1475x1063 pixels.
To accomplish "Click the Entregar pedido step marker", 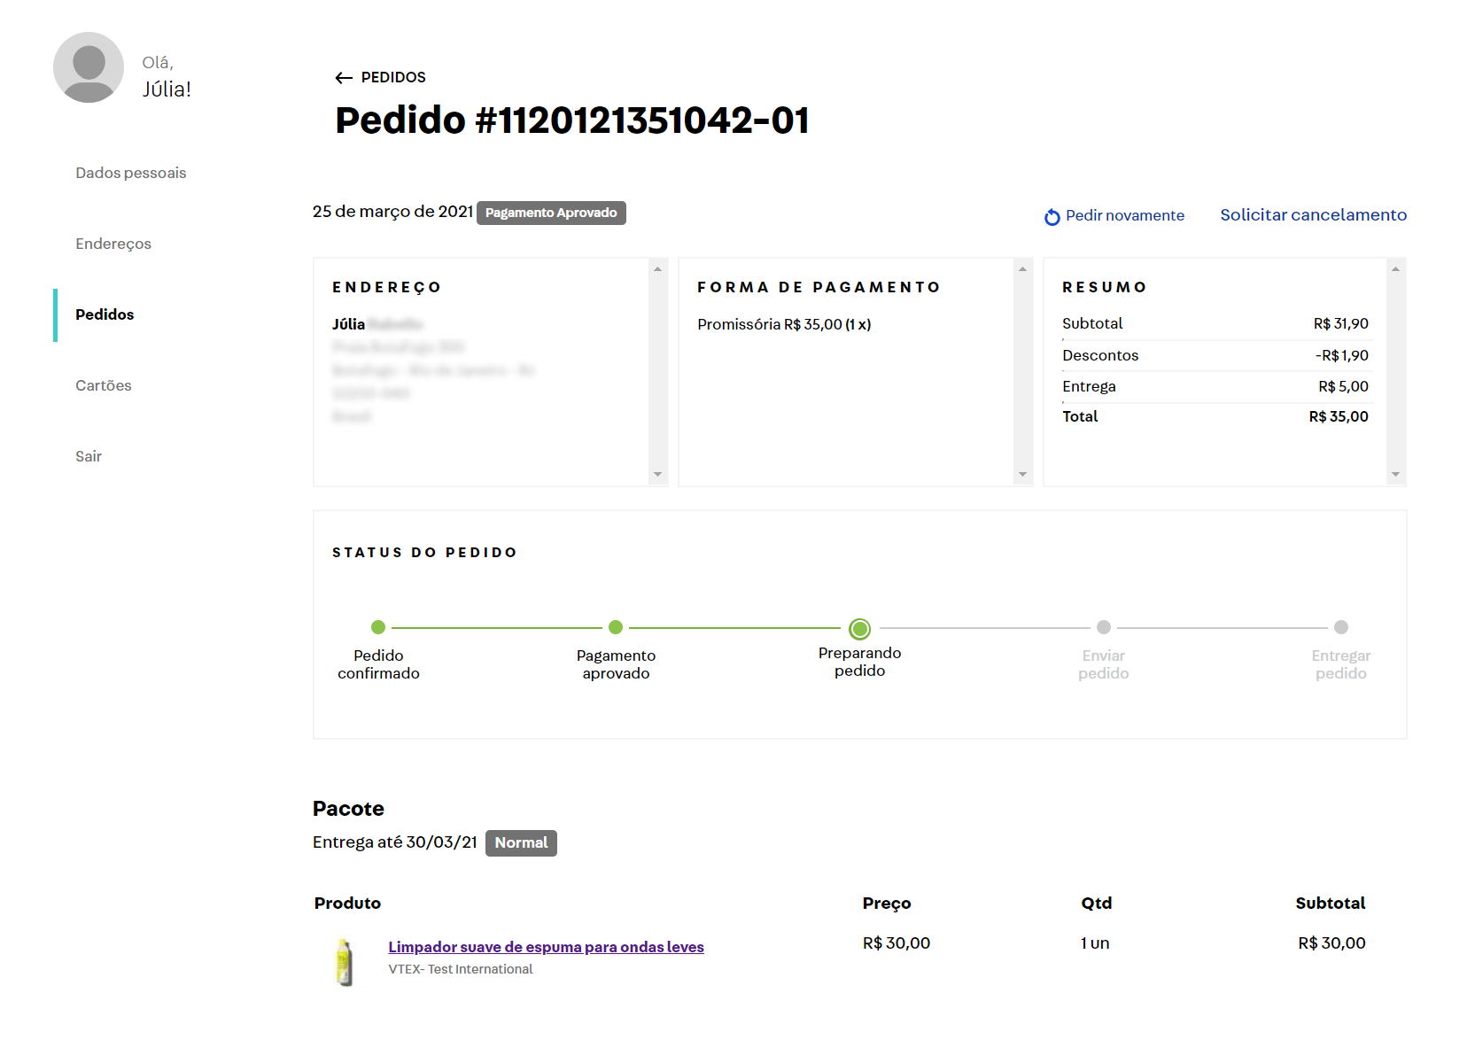I will [1340, 627].
